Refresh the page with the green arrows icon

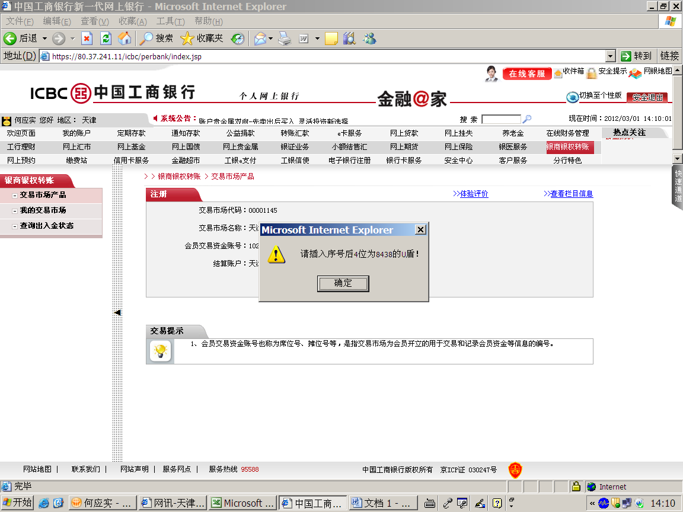click(x=106, y=39)
